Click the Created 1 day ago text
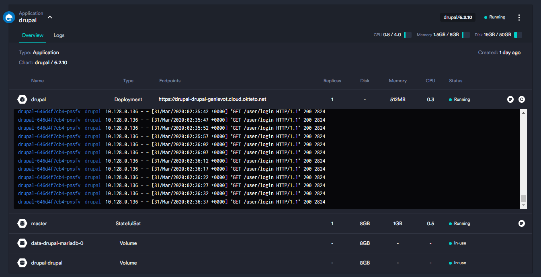 (499, 53)
